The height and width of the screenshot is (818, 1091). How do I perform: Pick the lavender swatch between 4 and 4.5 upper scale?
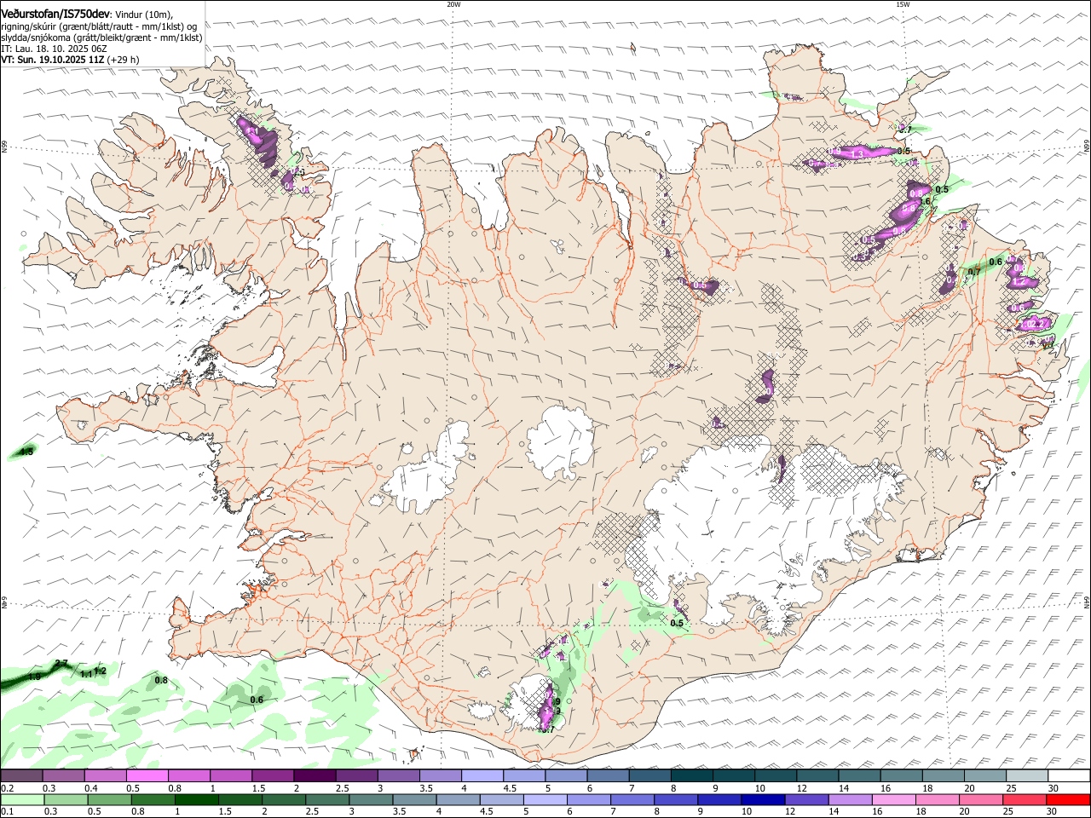[x=482, y=776]
